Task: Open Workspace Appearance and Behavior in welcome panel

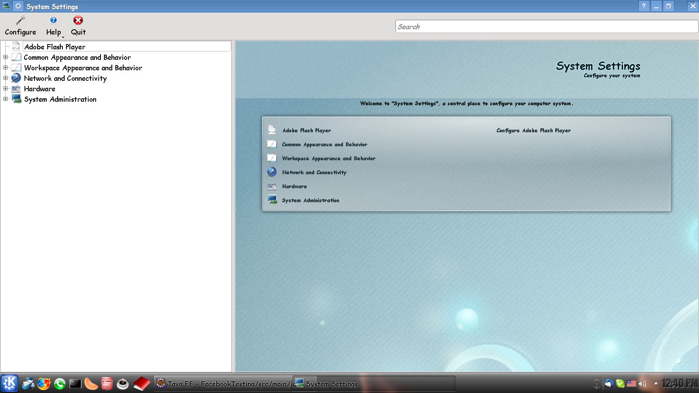Action: pyautogui.click(x=329, y=159)
